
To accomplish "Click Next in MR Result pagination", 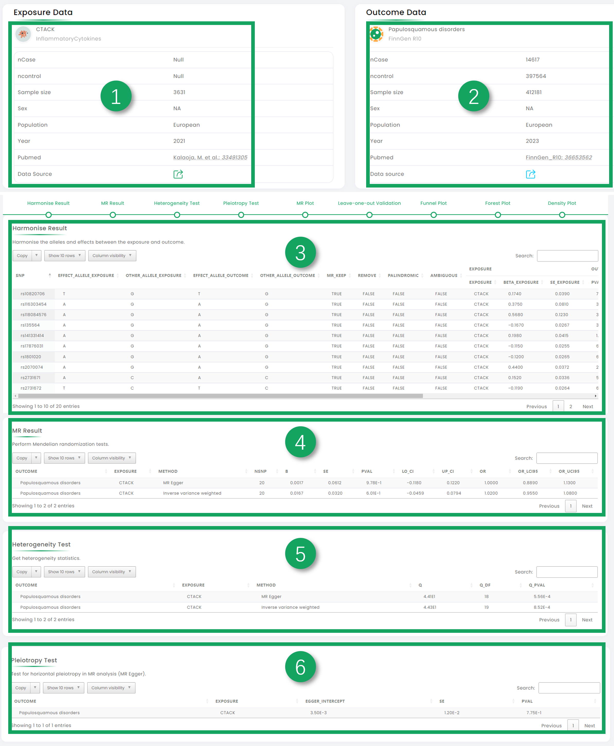I will coord(587,506).
